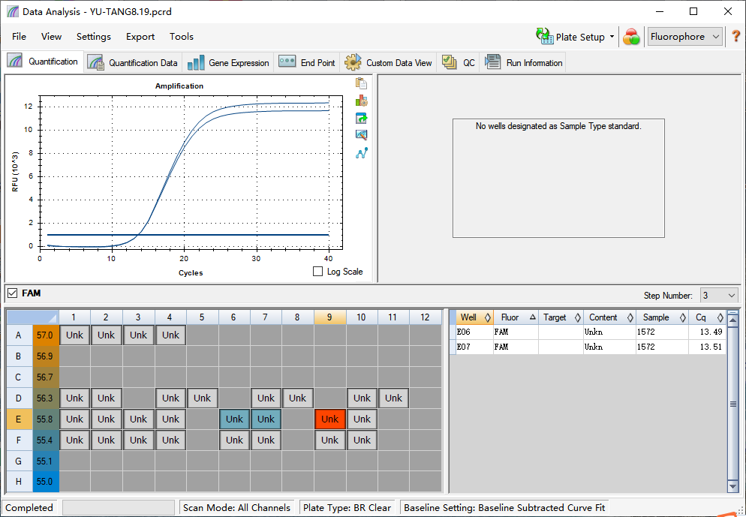
Task: Sort results by Fluor column
Action: pyautogui.click(x=516, y=317)
